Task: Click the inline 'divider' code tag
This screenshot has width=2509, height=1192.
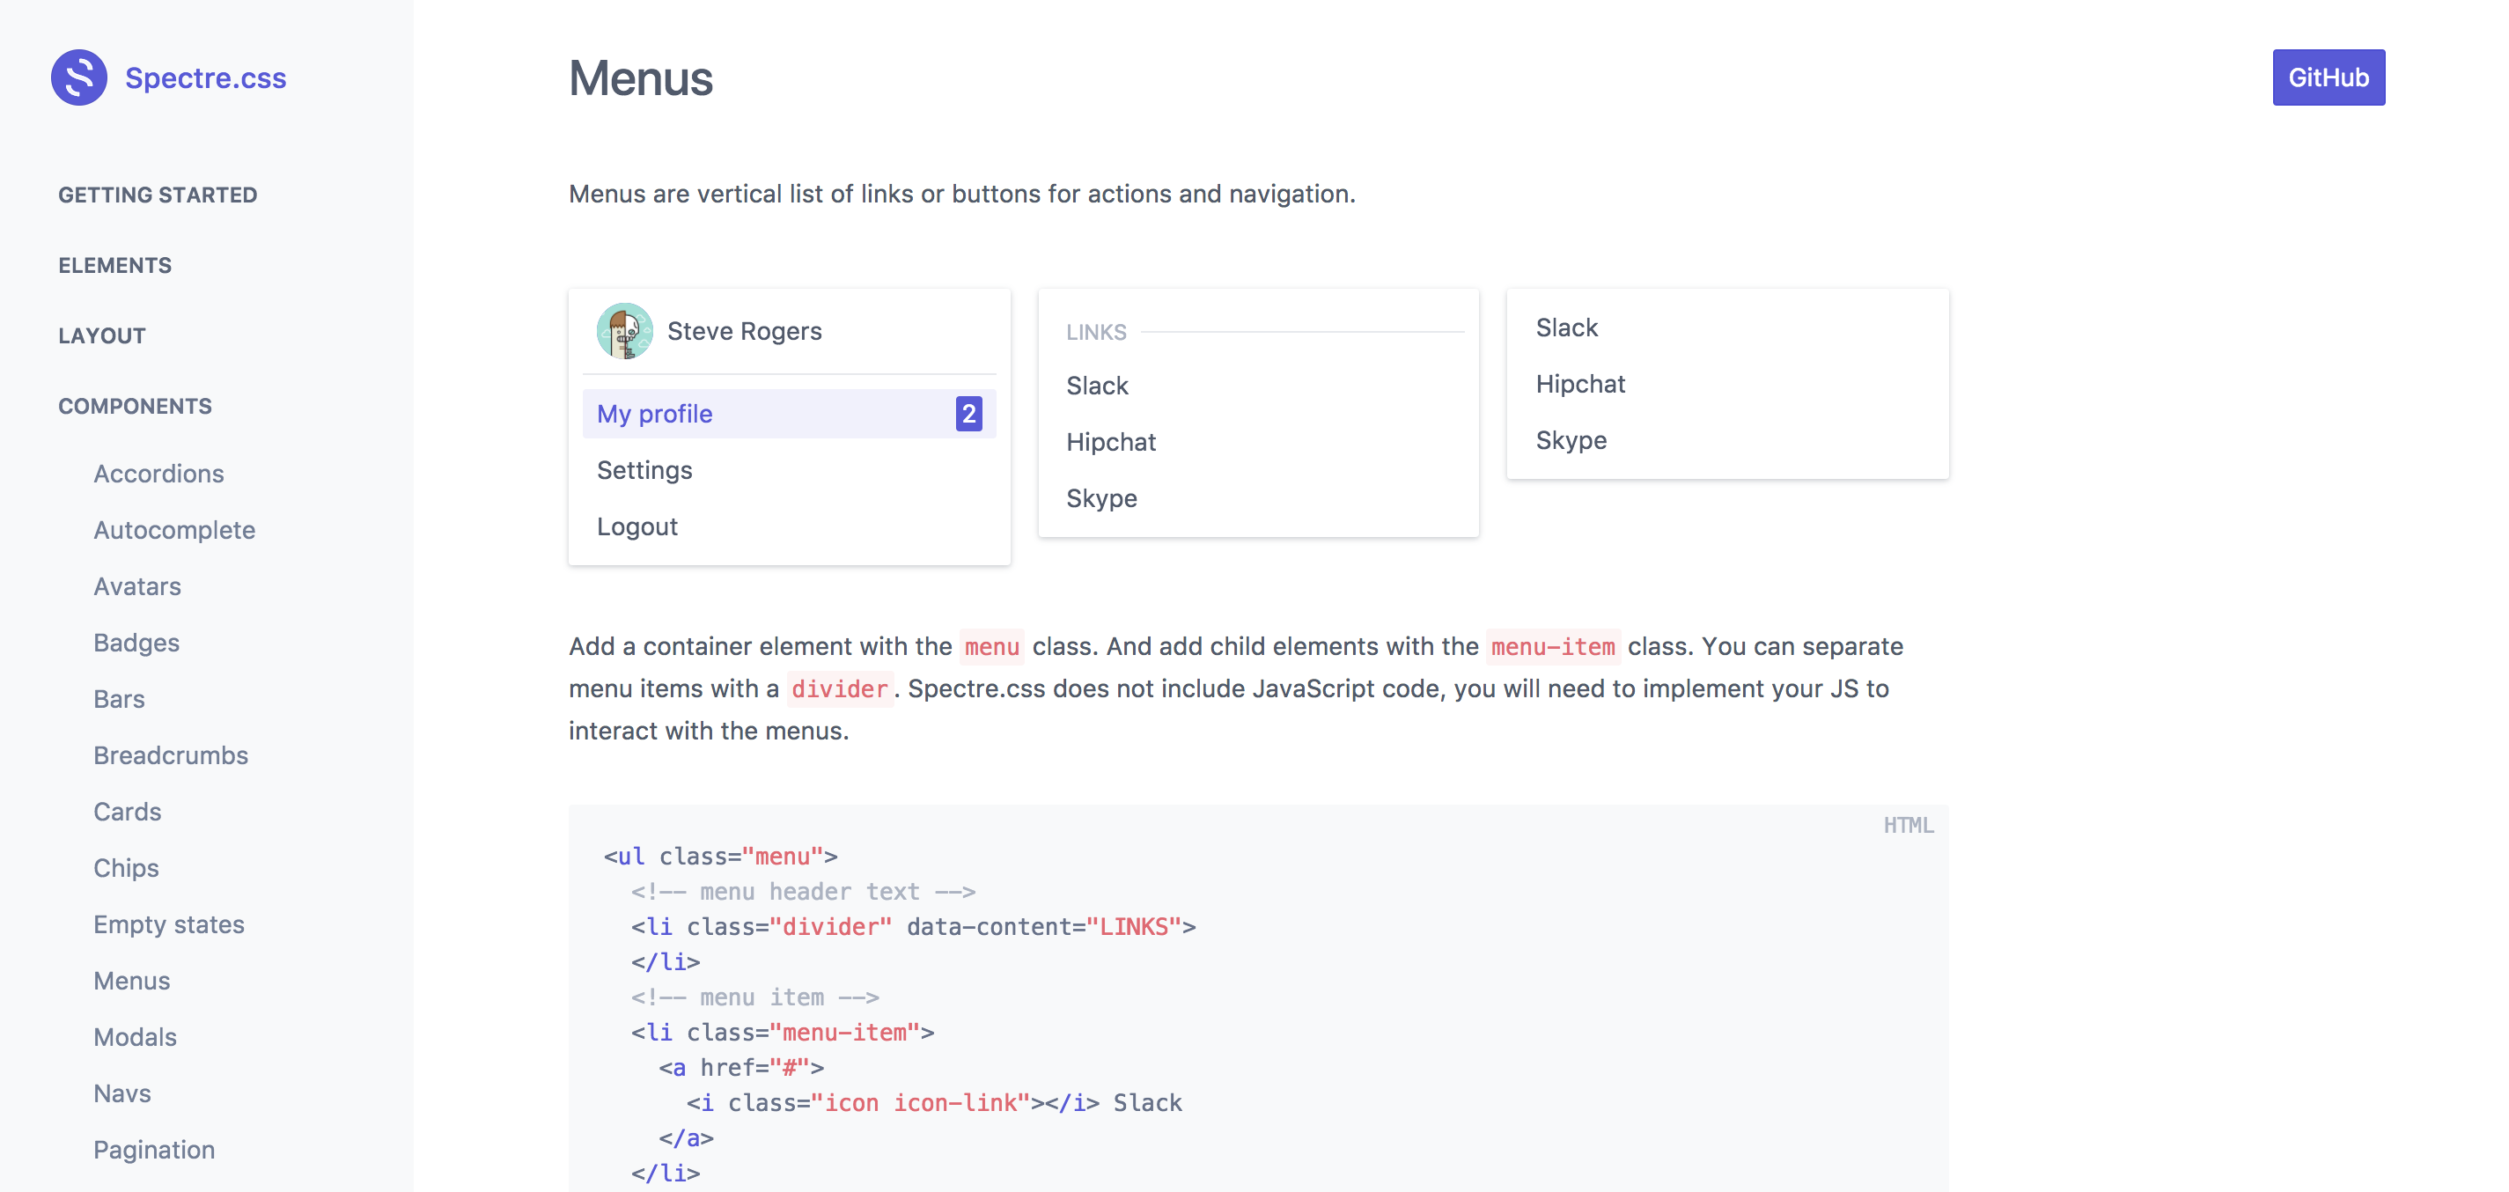Action: point(840,689)
